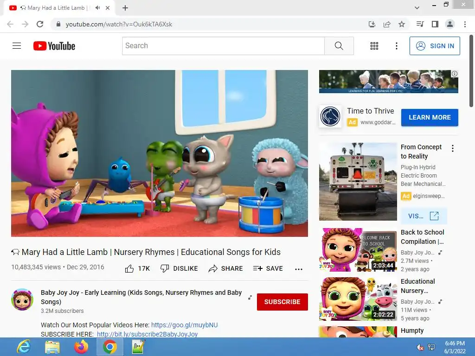Open Chrome three-dot menu

[465, 24]
